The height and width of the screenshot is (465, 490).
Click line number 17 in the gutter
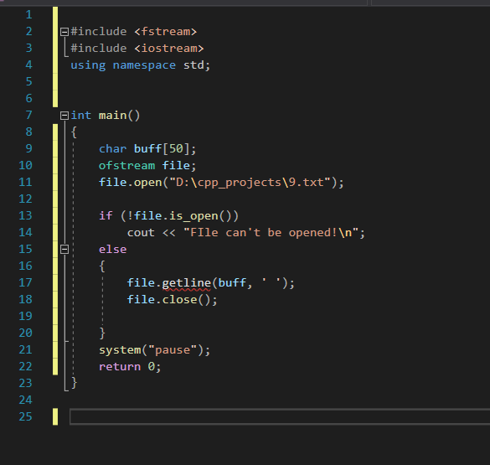pos(25,283)
